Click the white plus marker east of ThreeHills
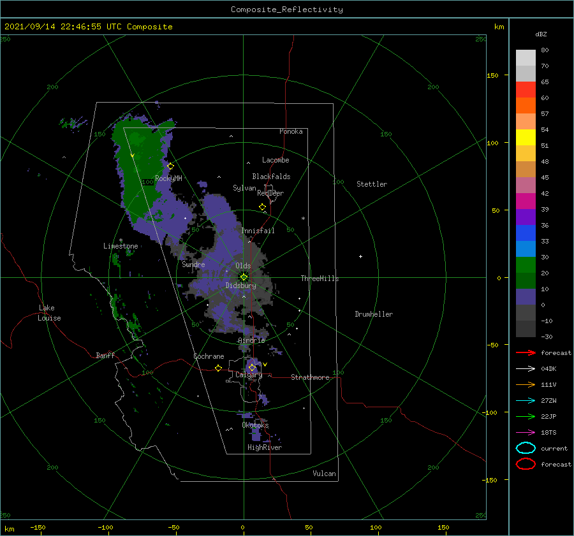 point(360,256)
